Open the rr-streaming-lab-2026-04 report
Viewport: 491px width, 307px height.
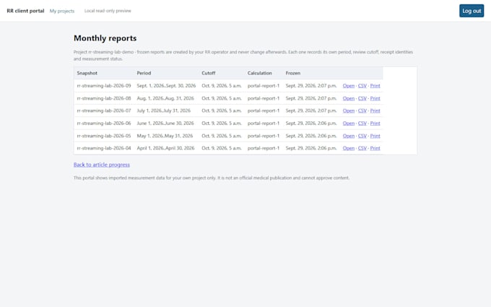coord(349,148)
